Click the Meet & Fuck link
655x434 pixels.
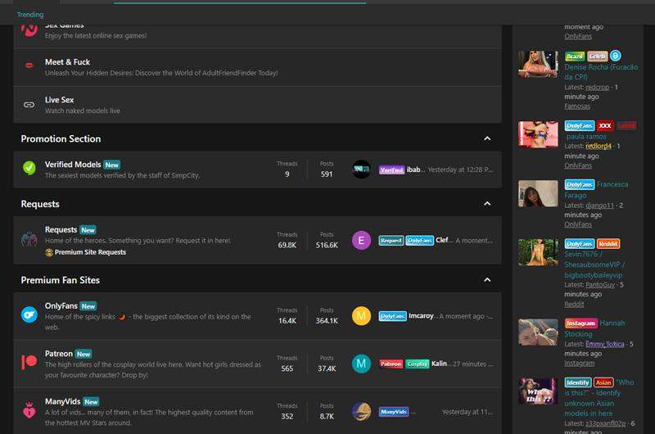click(x=68, y=61)
